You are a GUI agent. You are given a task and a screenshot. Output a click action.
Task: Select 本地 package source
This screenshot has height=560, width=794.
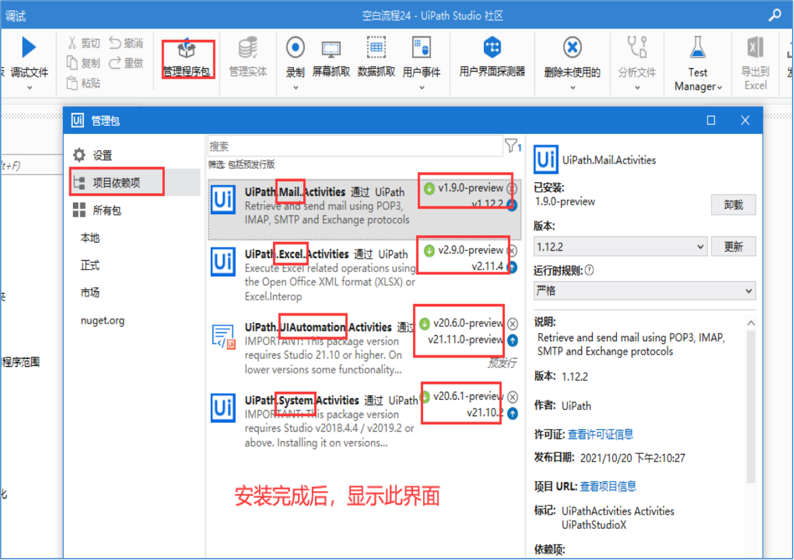click(90, 238)
